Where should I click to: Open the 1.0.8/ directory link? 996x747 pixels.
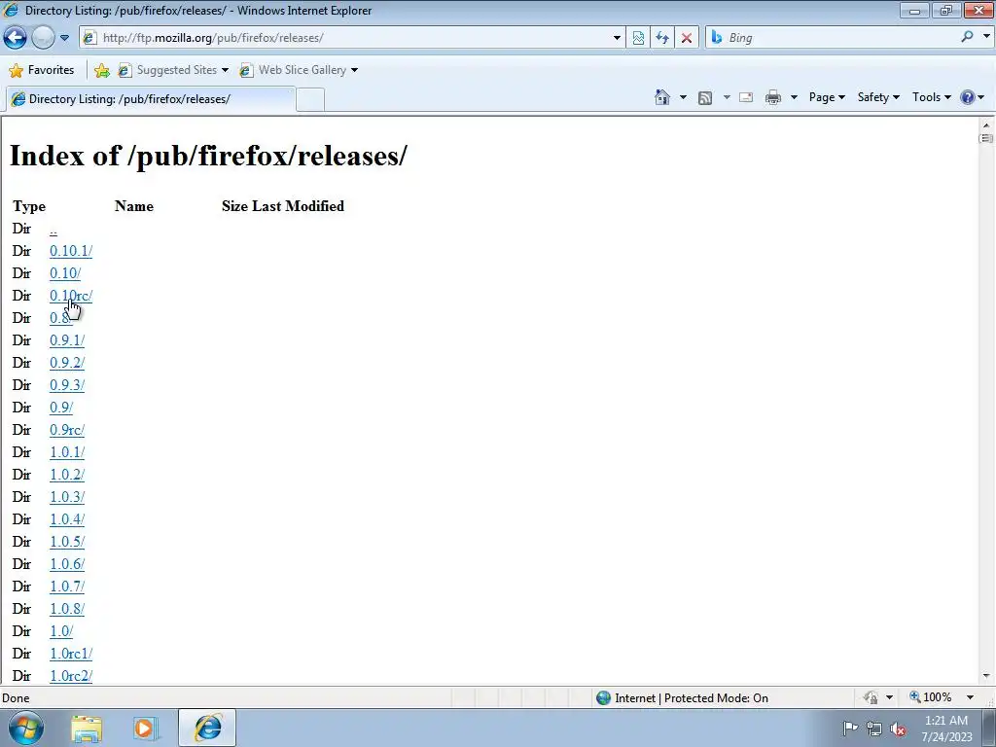tap(67, 609)
